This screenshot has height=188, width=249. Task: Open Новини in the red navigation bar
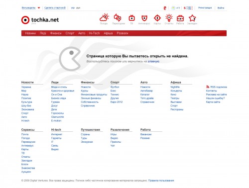[x=30, y=33]
